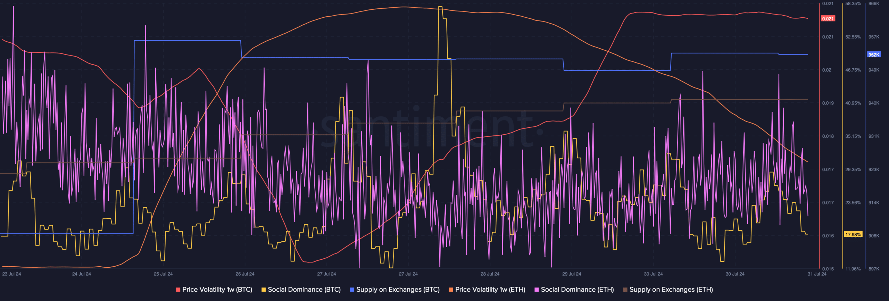Screen dimensions: 889x301
Task: Click the 23.56% axis value
Action: tap(853, 203)
